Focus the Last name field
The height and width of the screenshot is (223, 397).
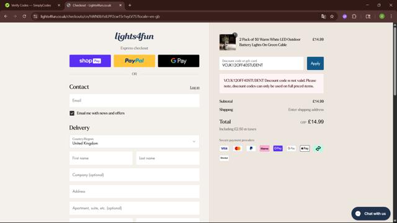[167, 158]
